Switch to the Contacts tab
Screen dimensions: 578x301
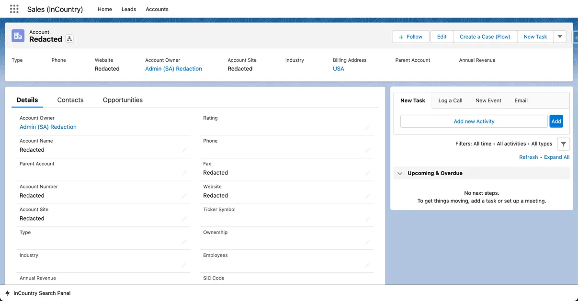(70, 100)
